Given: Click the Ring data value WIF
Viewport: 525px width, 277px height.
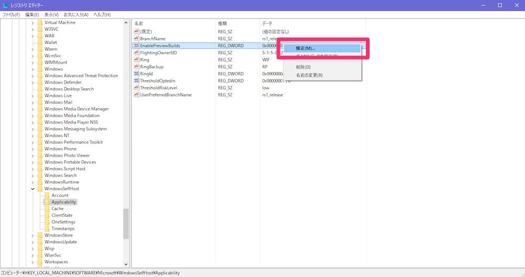Looking at the screenshot, I should (x=266, y=60).
